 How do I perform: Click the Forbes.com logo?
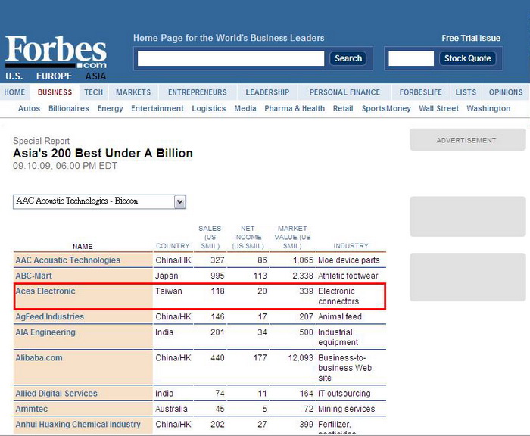pyautogui.click(x=56, y=51)
